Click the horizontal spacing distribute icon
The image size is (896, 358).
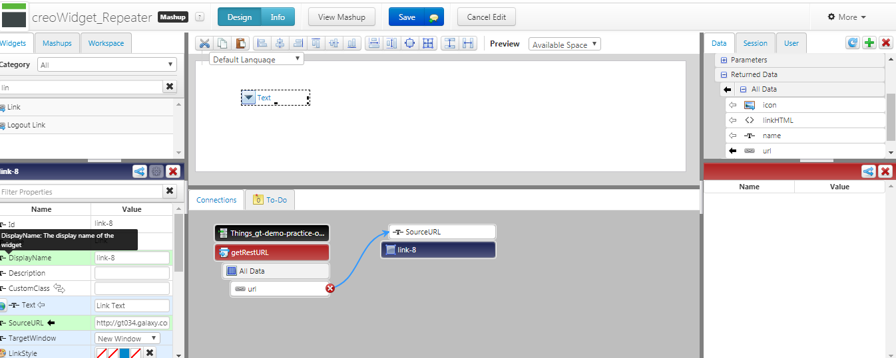click(468, 44)
